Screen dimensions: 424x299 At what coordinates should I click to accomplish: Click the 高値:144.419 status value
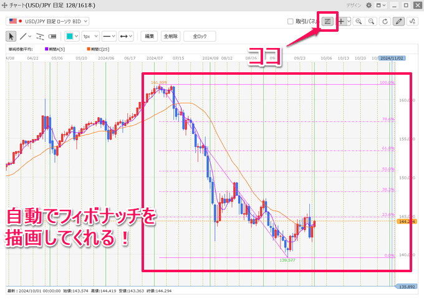[x=104, y=291]
